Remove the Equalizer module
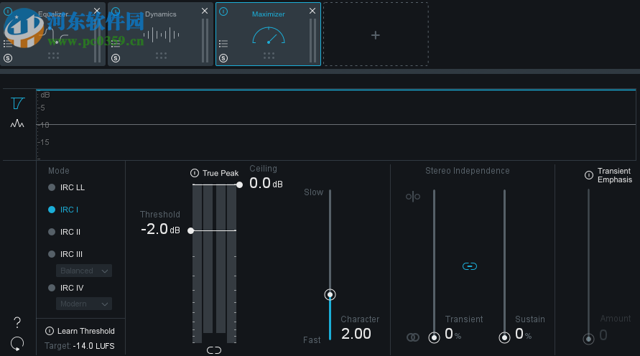Screen dimensions: 640x356 (x=97, y=11)
